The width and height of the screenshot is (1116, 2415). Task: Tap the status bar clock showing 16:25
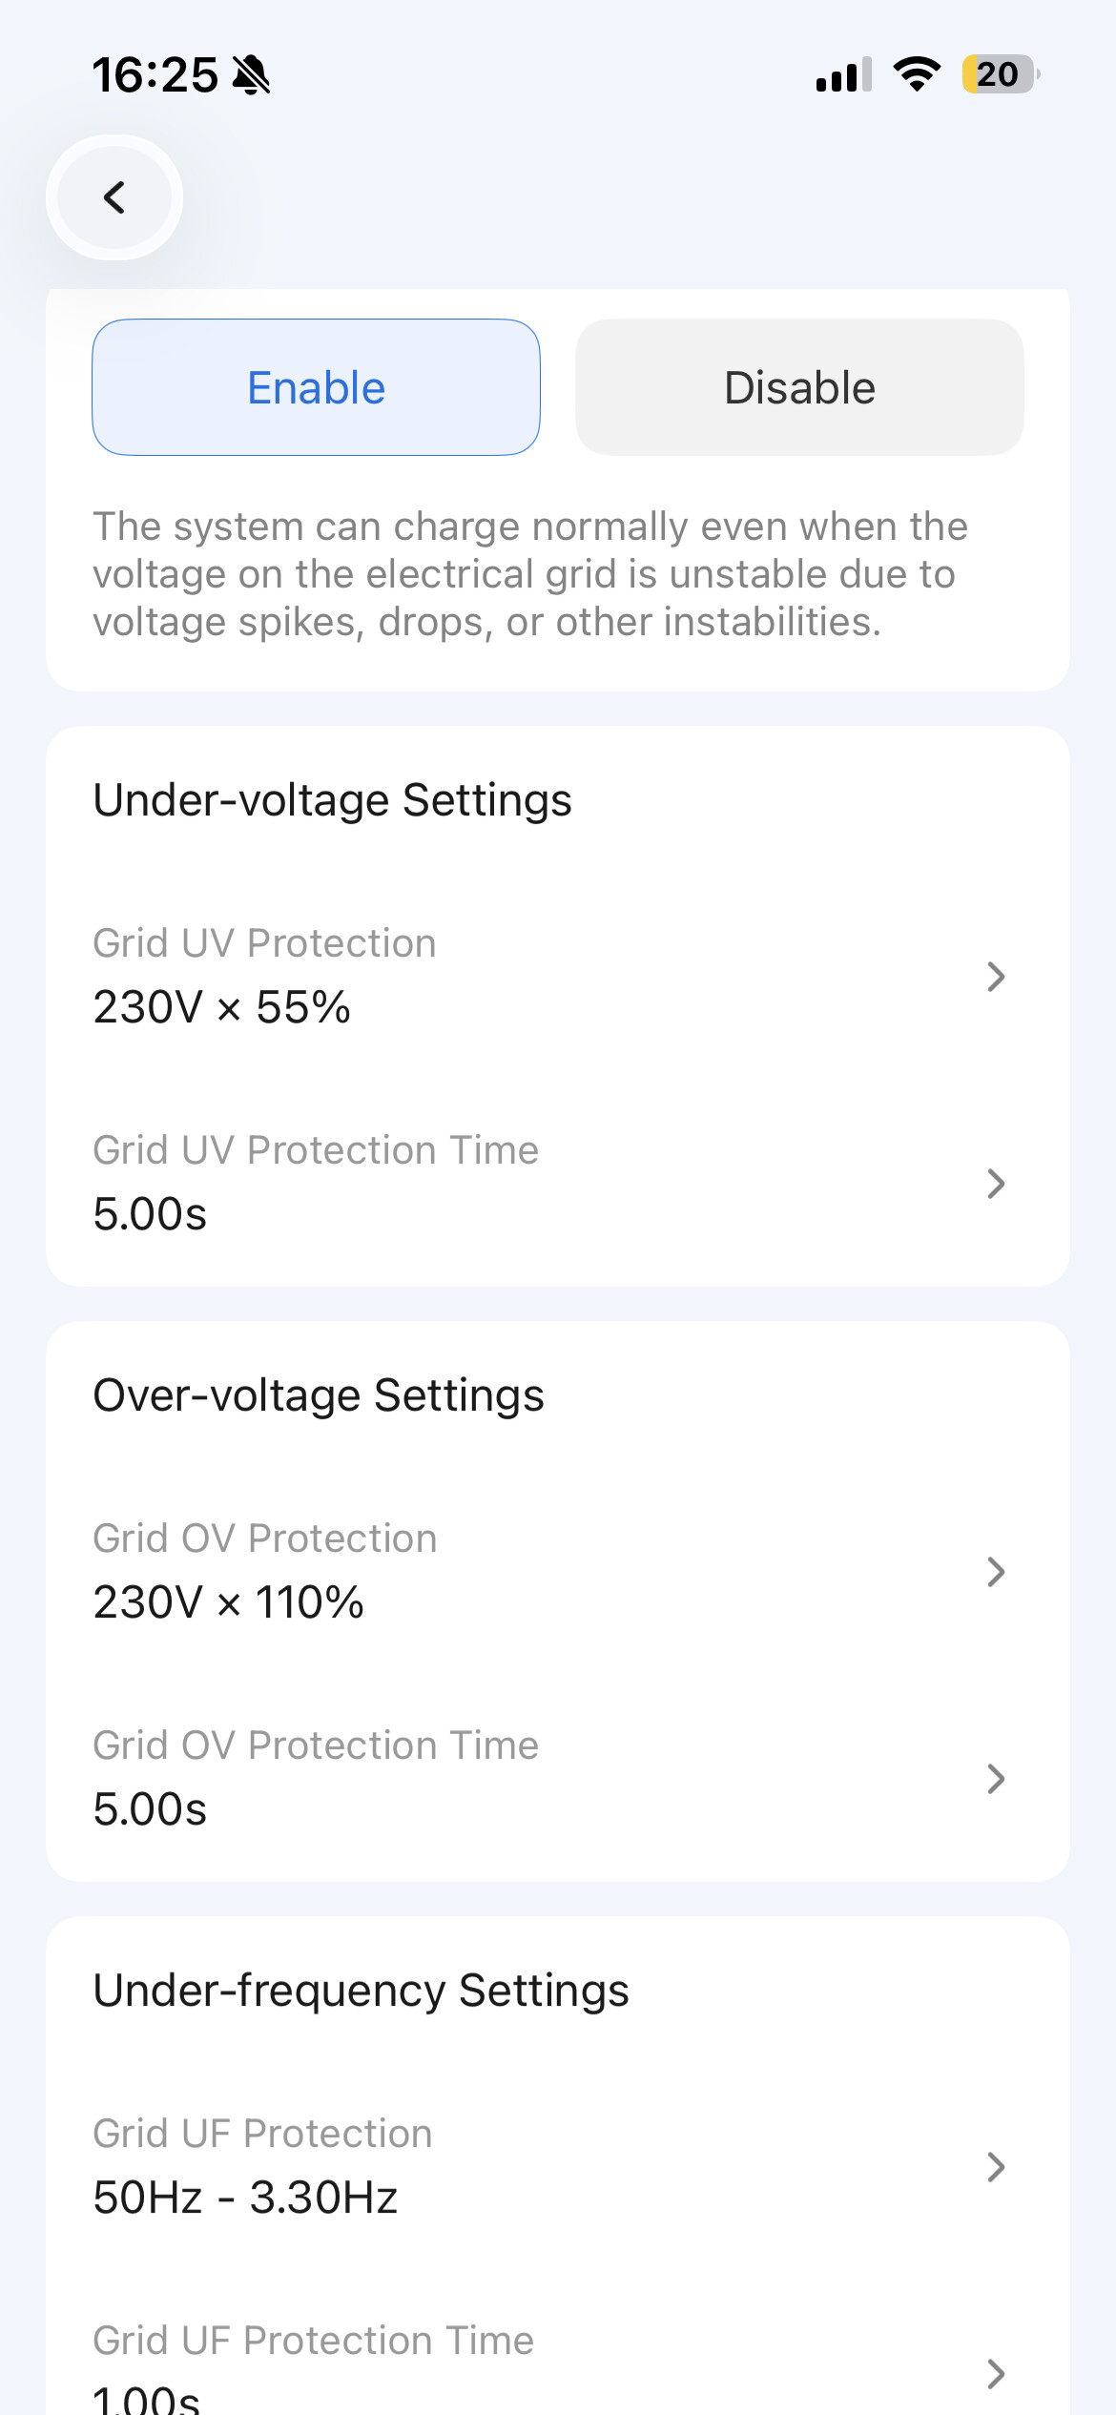pyautogui.click(x=155, y=74)
